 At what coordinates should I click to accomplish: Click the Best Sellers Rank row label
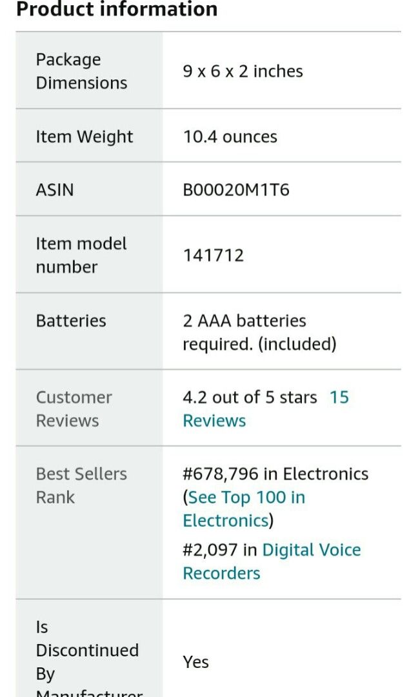coord(80,485)
